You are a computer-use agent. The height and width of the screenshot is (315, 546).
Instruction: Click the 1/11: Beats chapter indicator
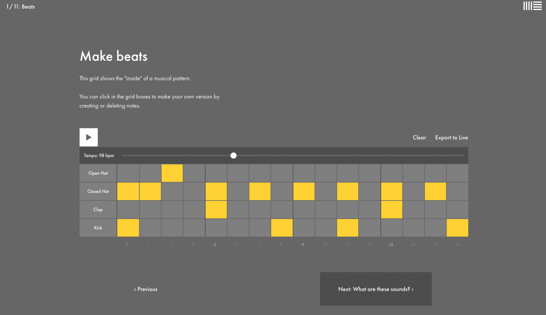click(x=21, y=7)
